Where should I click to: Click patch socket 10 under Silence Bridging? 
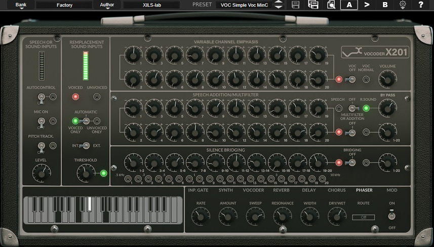tap(220, 179)
